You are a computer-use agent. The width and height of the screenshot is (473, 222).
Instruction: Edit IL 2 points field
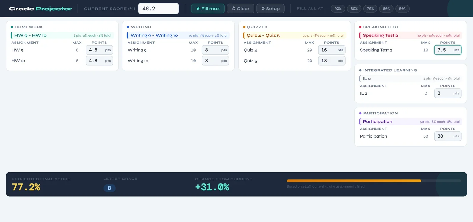tap(448, 93)
